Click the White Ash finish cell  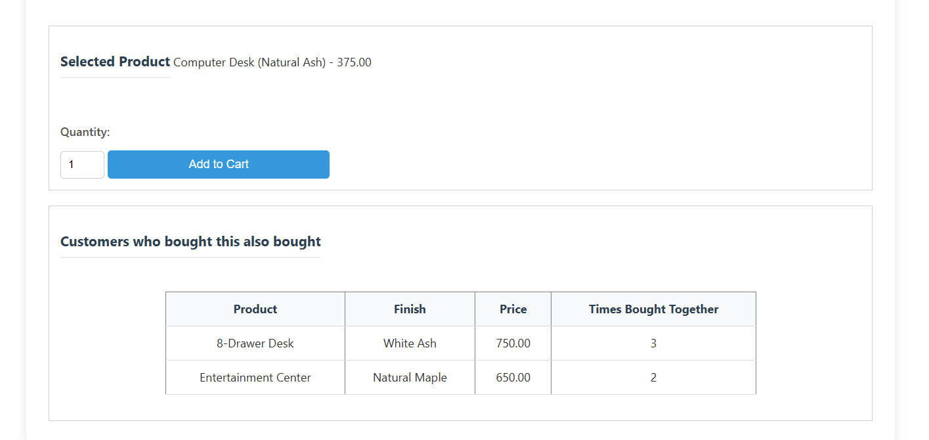[x=410, y=343]
